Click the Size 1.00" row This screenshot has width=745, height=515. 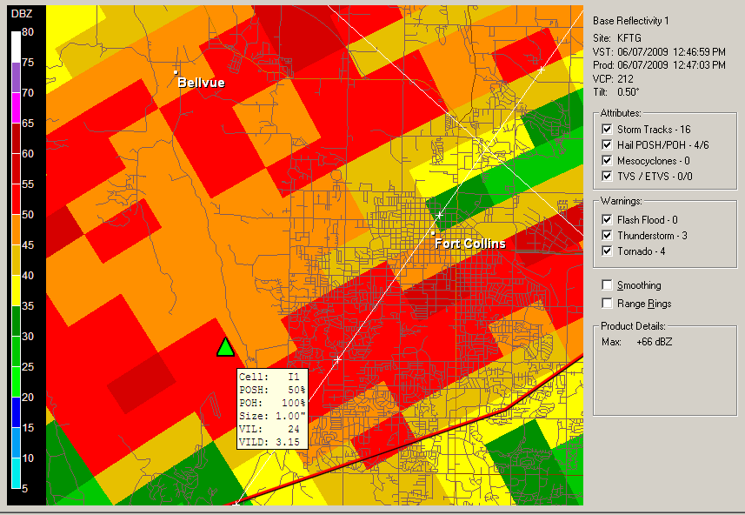point(272,416)
